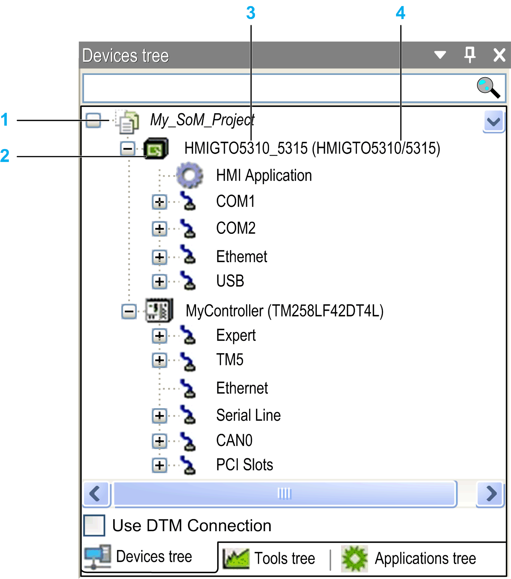The image size is (511, 579).
Task: Select the HMI Application item
Action: pyautogui.click(x=264, y=175)
